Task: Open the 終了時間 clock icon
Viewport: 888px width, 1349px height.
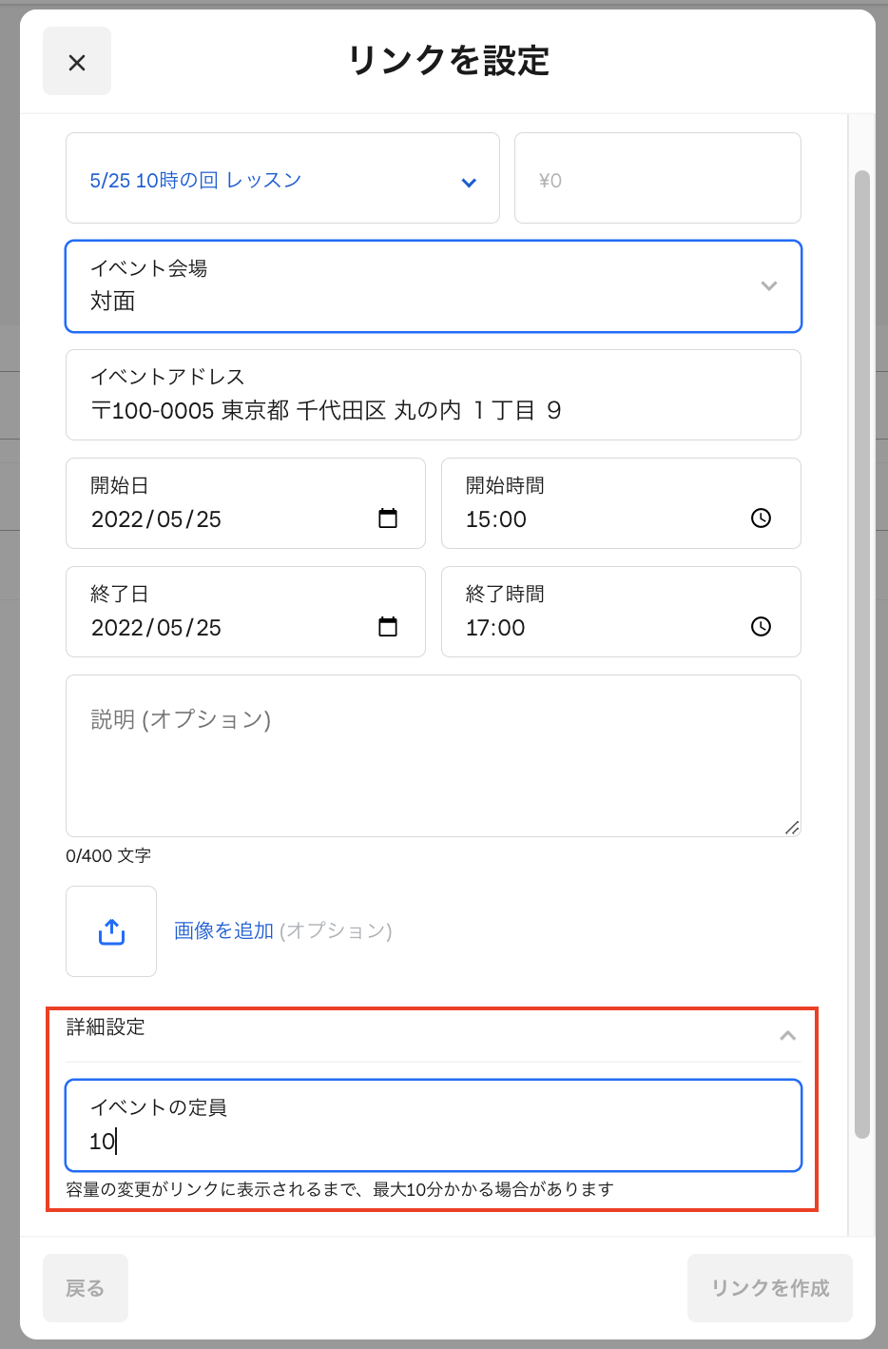Action: (760, 628)
